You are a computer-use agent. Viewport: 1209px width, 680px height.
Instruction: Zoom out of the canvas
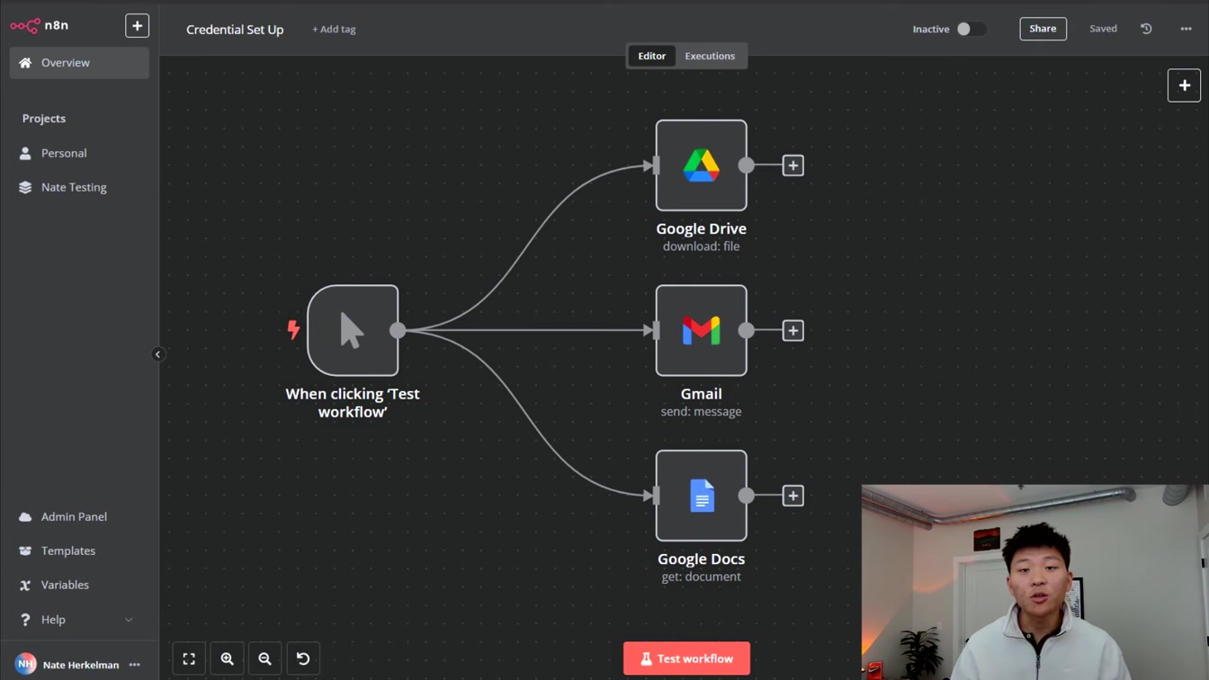click(264, 659)
